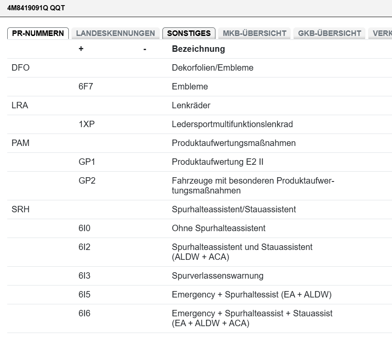Click the 6I2 ALDW + ACA row

[x=242, y=252]
